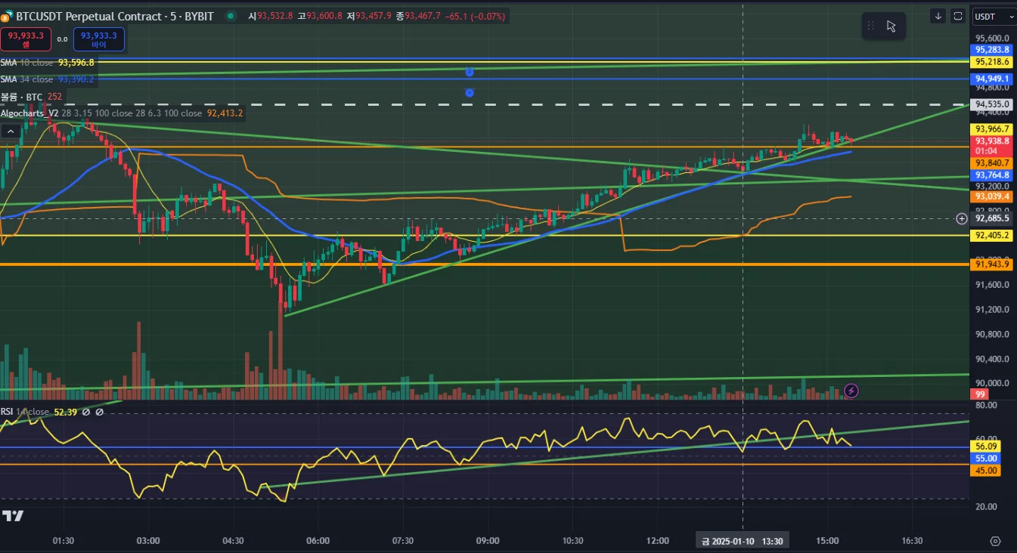Select the Algocharts_V2 indicator legend
The width and height of the screenshot is (1017, 553).
coord(122,113)
